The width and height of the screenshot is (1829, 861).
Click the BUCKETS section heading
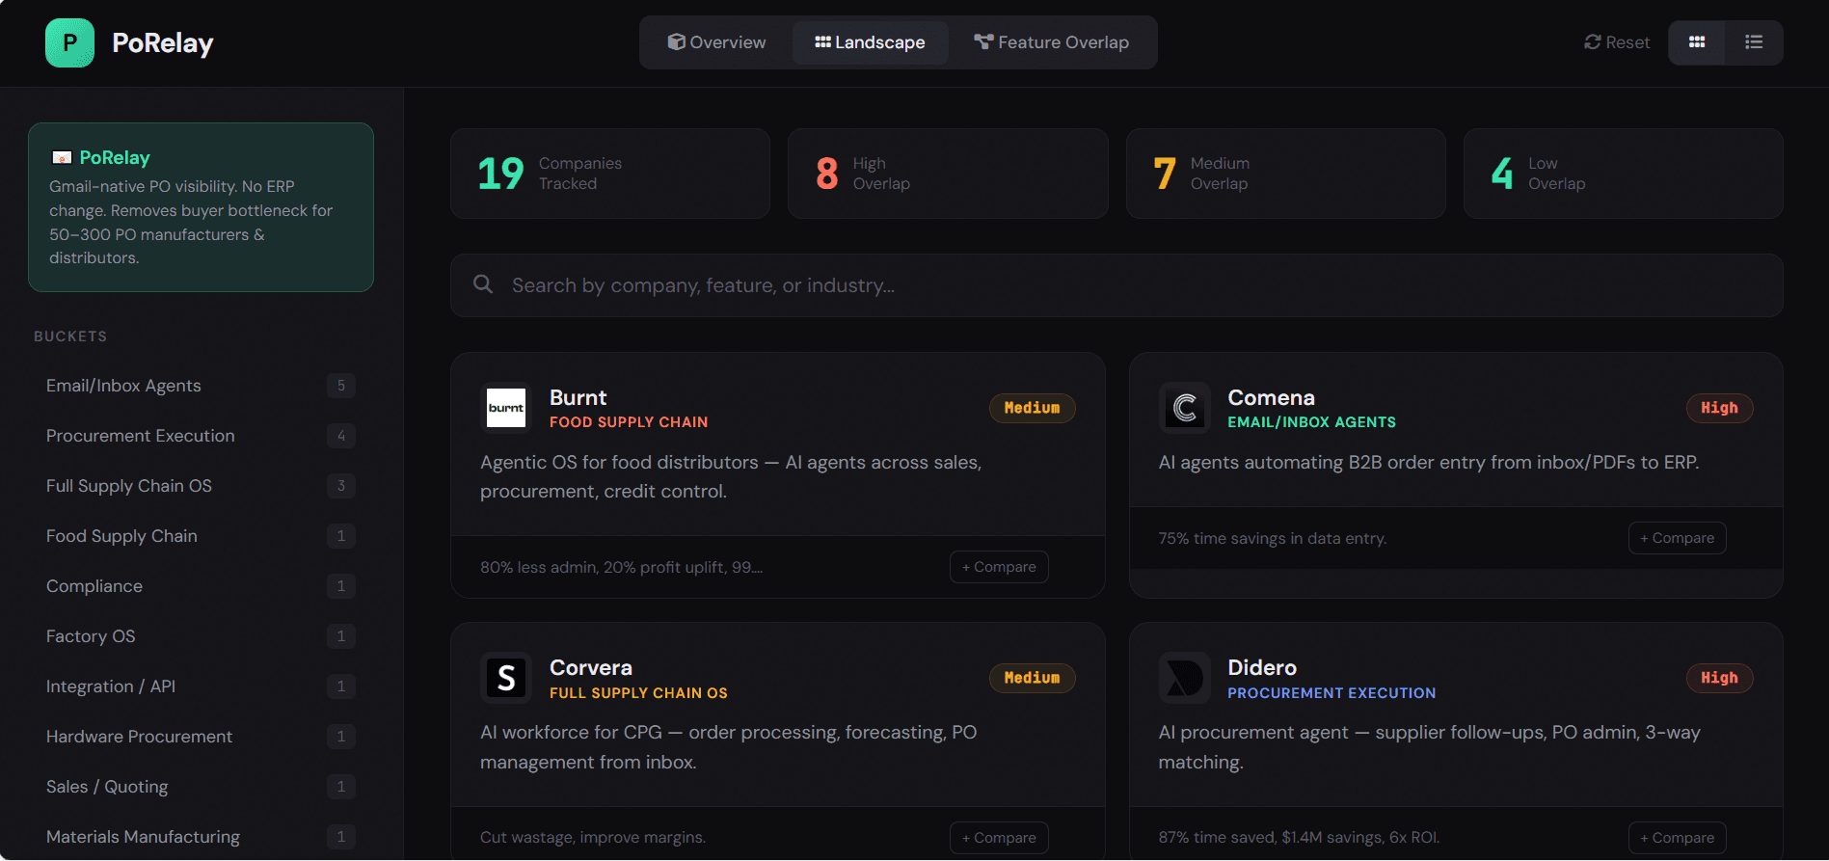(70, 336)
